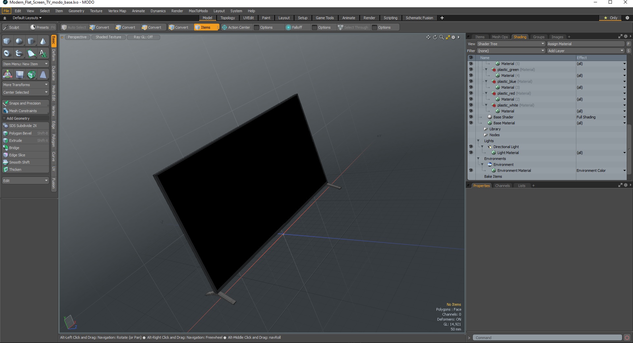
Task: Open the Geometry menu
Action: (76, 11)
